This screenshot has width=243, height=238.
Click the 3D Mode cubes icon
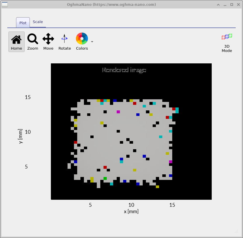[227, 37]
